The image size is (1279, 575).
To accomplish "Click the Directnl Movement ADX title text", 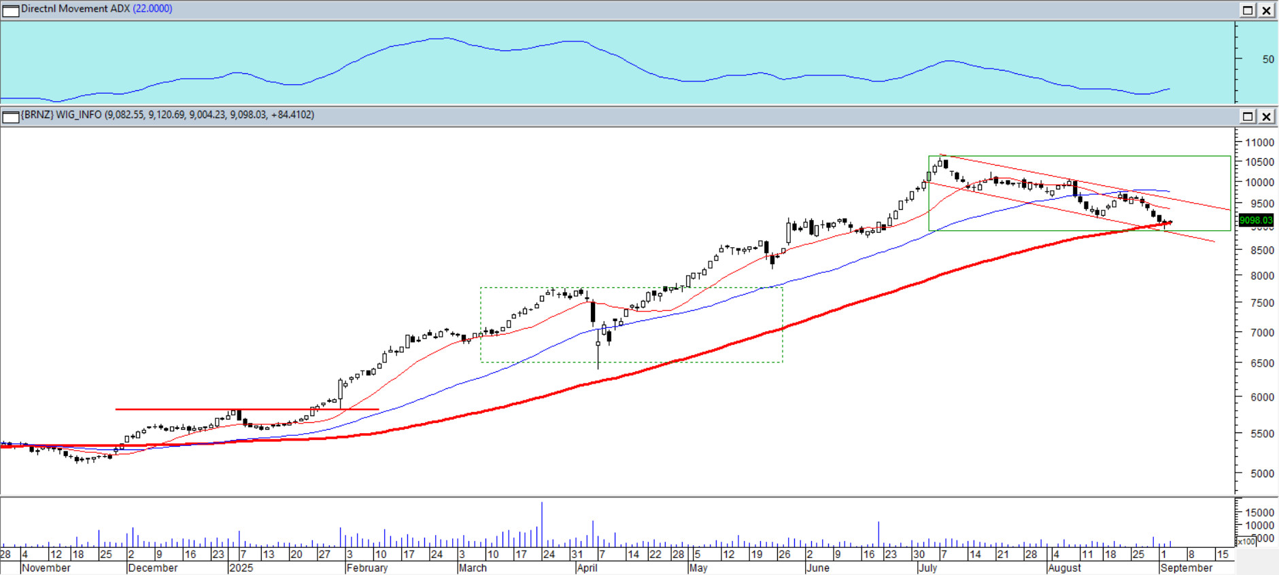I will (x=75, y=9).
